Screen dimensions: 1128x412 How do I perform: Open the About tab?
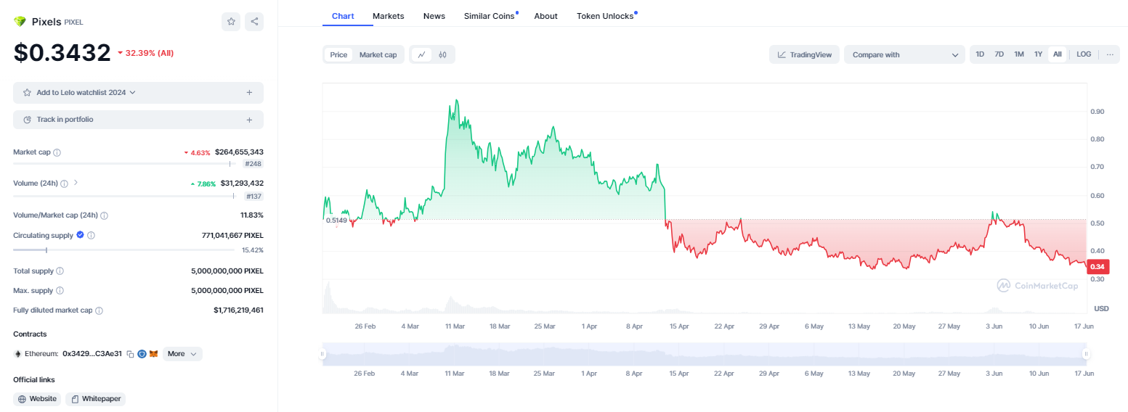(545, 16)
